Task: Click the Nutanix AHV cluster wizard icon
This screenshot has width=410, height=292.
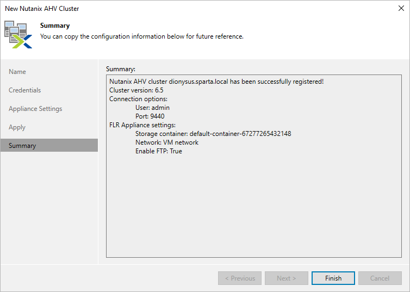Action: [x=18, y=34]
